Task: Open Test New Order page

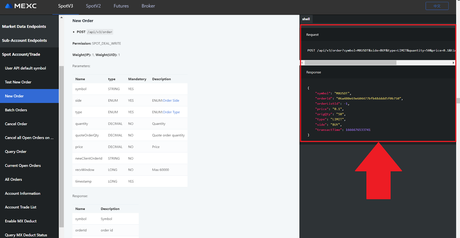Action: [x=18, y=82]
